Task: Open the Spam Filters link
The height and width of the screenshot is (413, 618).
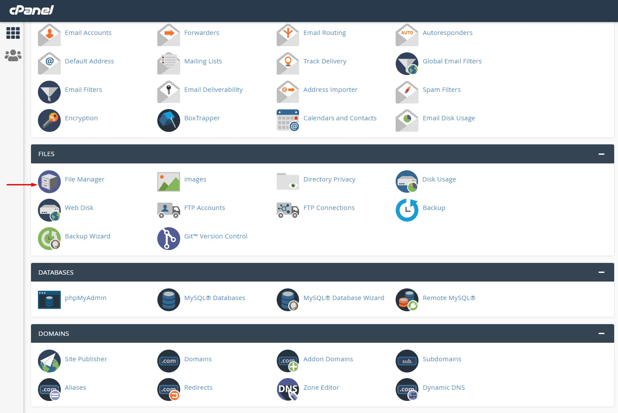Action: click(441, 90)
